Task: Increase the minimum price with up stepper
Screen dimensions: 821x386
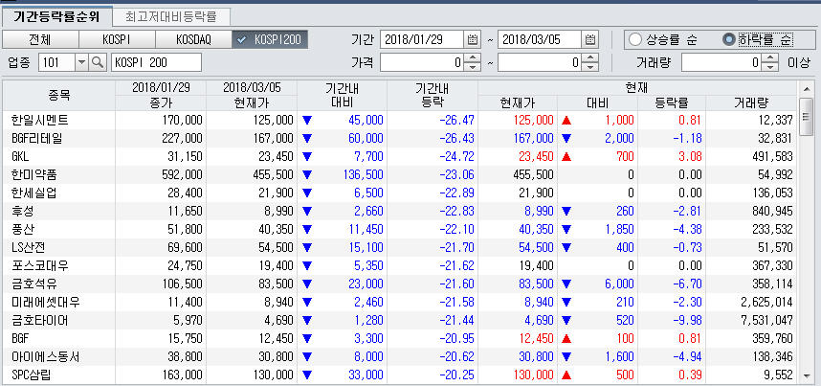Action: [x=473, y=58]
